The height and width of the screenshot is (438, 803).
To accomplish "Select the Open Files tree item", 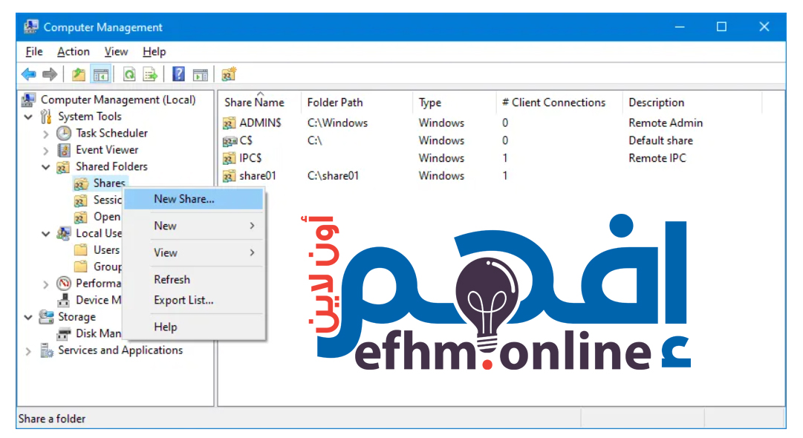I will (107, 217).
